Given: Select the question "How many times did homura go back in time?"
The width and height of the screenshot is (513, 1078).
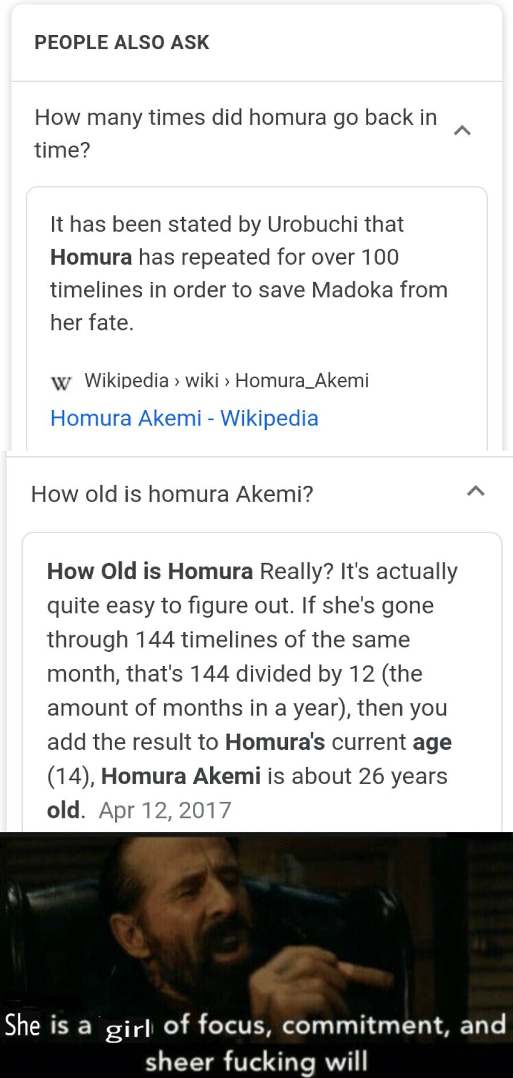Looking at the screenshot, I should tap(236, 133).
